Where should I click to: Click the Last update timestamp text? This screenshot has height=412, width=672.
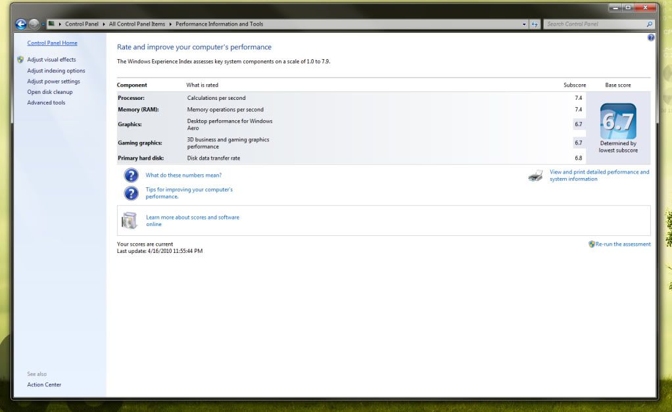tap(160, 251)
